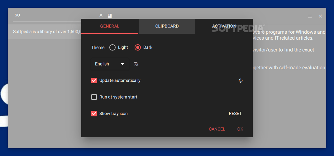Image resolution: width=334 pixels, height=156 pixels.
Task: Close the main window with top-right X
Action: 320,16
